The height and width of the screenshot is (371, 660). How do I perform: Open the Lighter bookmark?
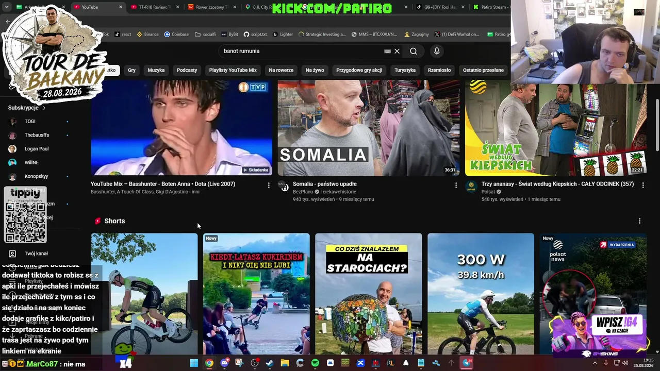pos(283,35)
